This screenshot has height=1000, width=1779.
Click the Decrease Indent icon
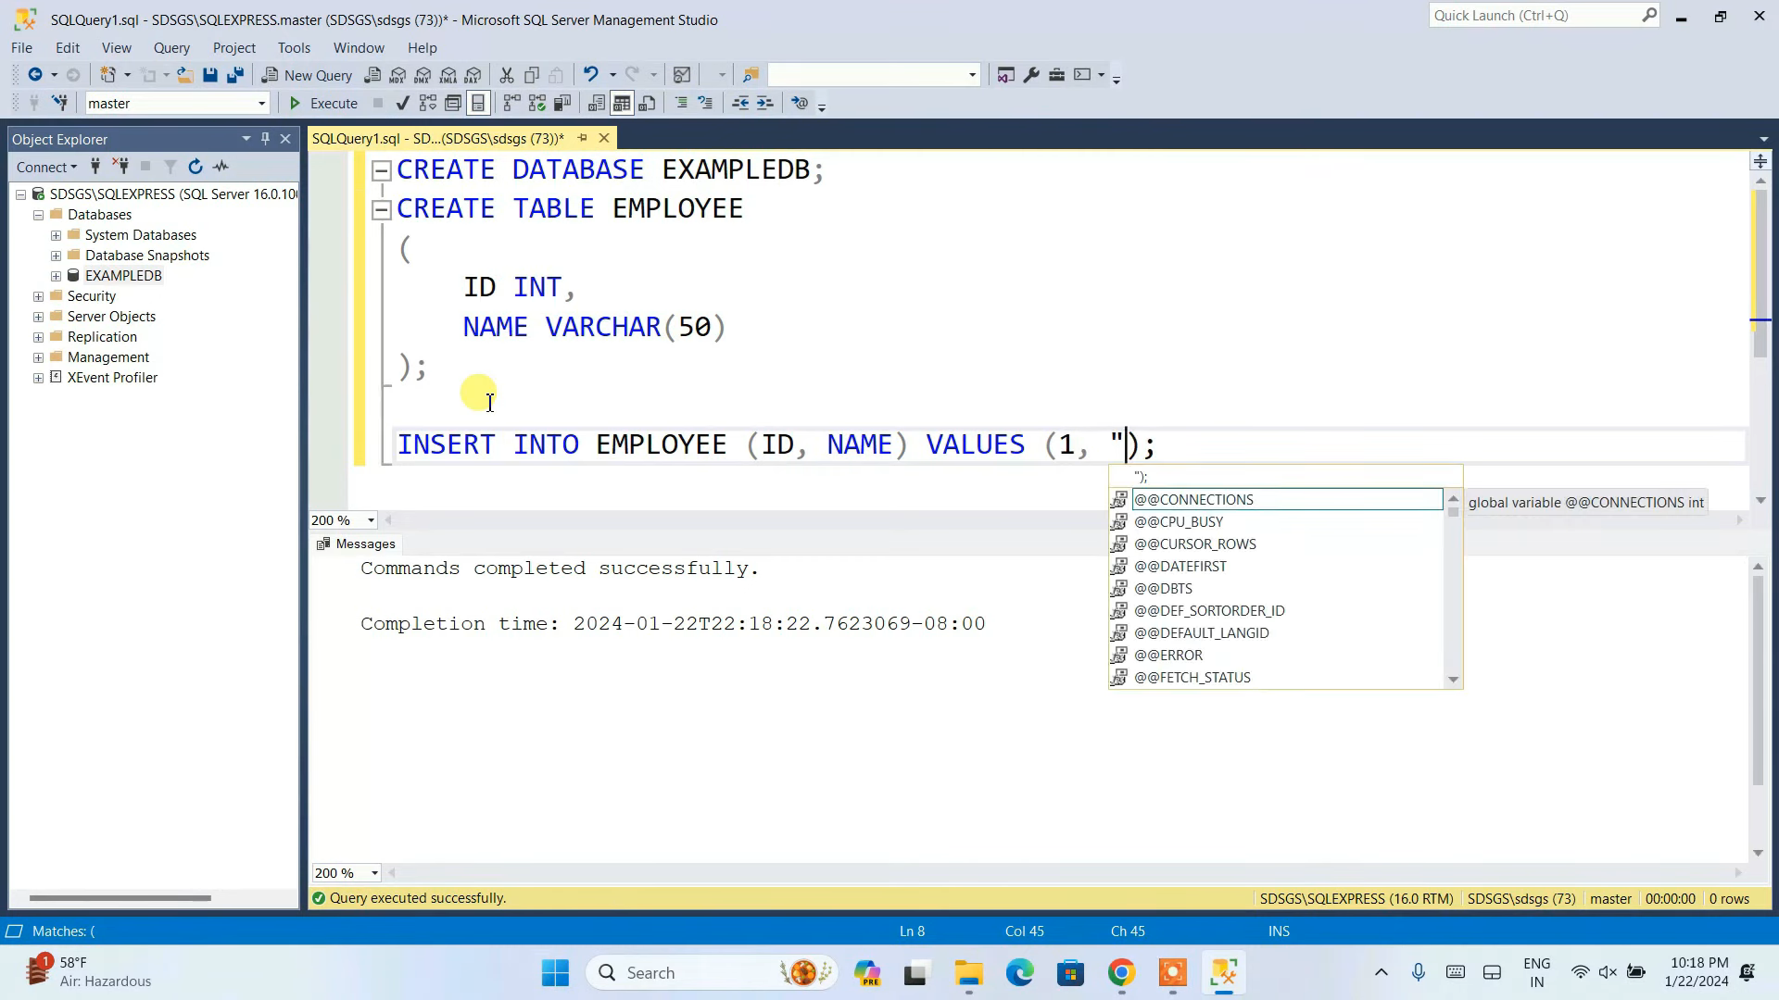coord(740,103)
